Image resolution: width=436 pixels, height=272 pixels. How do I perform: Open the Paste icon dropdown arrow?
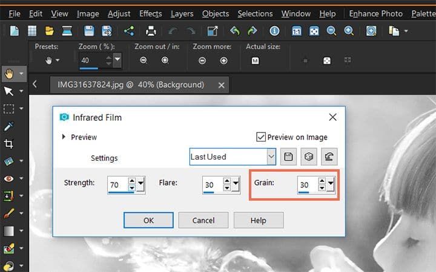[x=406, y=31]
